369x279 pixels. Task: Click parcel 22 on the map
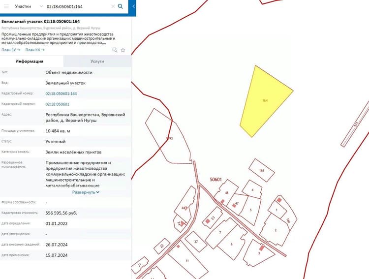(x=162, y=246)
